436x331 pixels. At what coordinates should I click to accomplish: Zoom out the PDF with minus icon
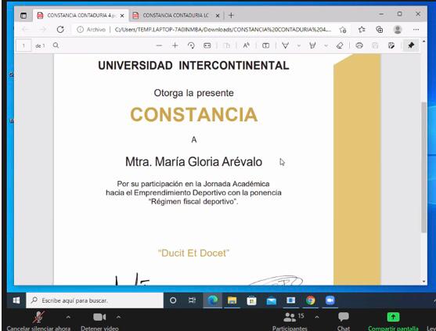pyautogui.click(x=159, y=45)
